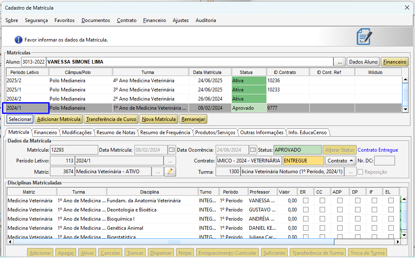Click matrículas list scroll down arrow
The width and height of the screenshot is (415, 258).
pos(405,109)
